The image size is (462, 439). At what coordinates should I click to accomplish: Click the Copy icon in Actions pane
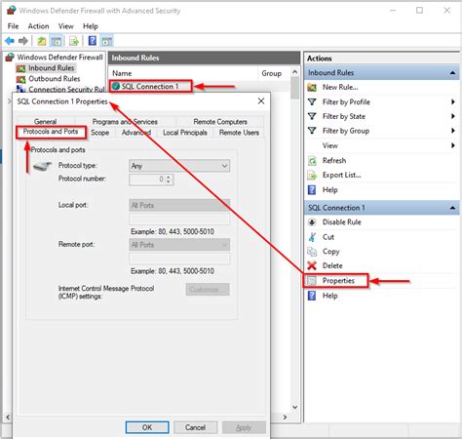coord(312,252)
